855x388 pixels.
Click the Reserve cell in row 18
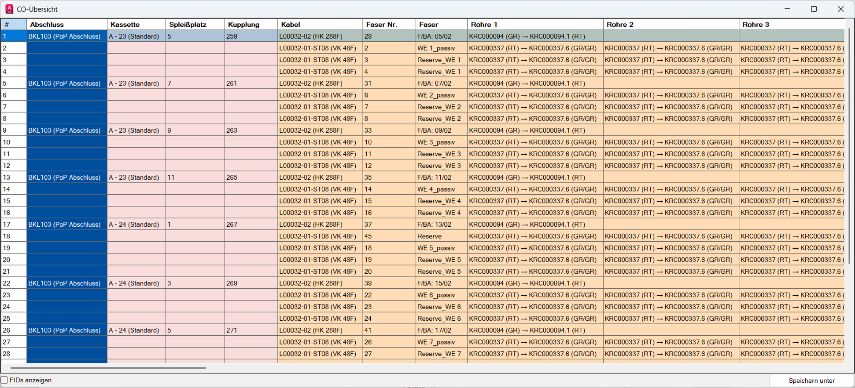click(x=442, y=236)
